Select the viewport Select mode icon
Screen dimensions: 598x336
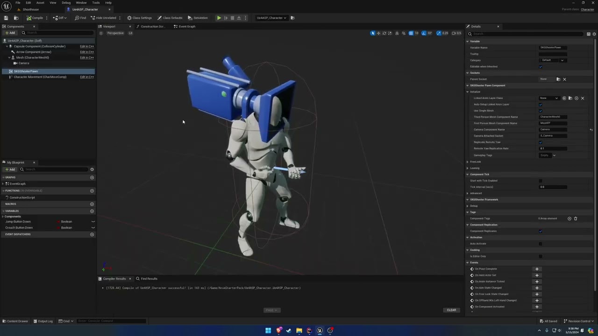coord(372,33)
